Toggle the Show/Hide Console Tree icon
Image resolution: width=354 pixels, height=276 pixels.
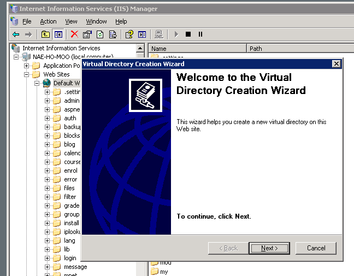pyautogui.click(x=58, y=34)
